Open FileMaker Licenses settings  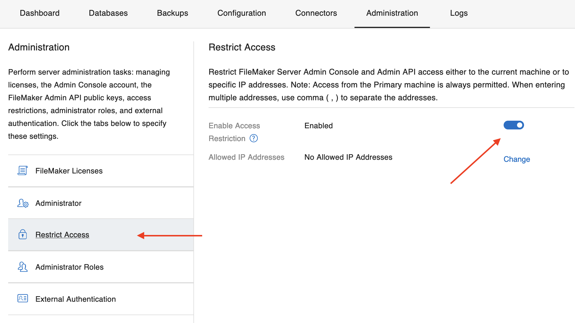tap(69, 171)
